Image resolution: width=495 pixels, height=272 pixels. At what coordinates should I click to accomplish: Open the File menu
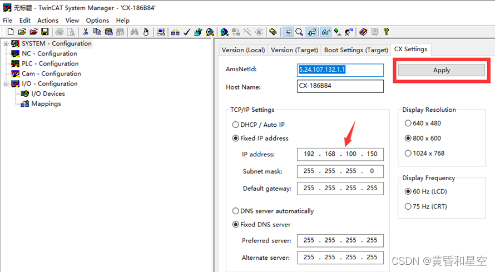[x=8, y=21]
